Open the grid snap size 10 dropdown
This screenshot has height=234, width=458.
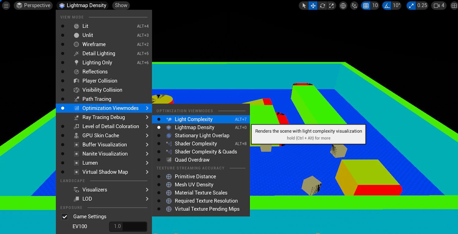point(375,5)
